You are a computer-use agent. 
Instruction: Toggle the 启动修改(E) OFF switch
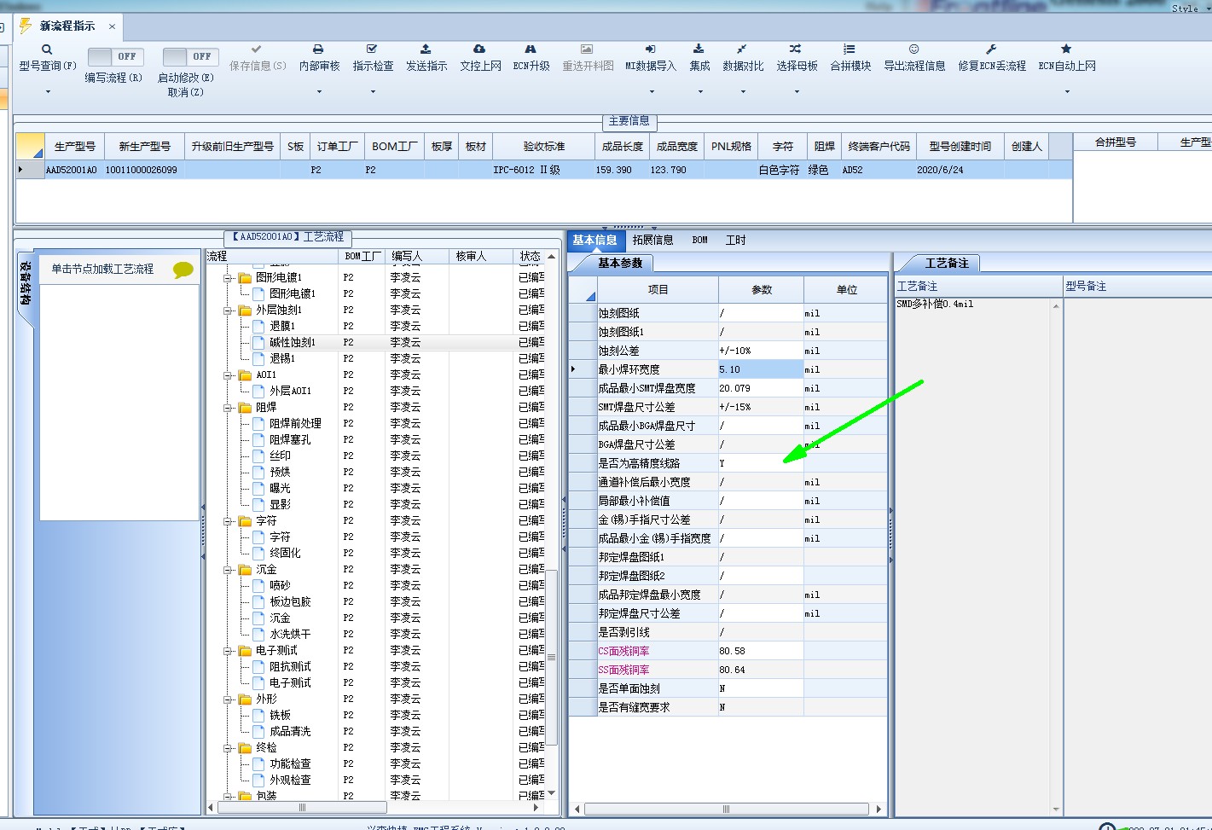[190, 56]
